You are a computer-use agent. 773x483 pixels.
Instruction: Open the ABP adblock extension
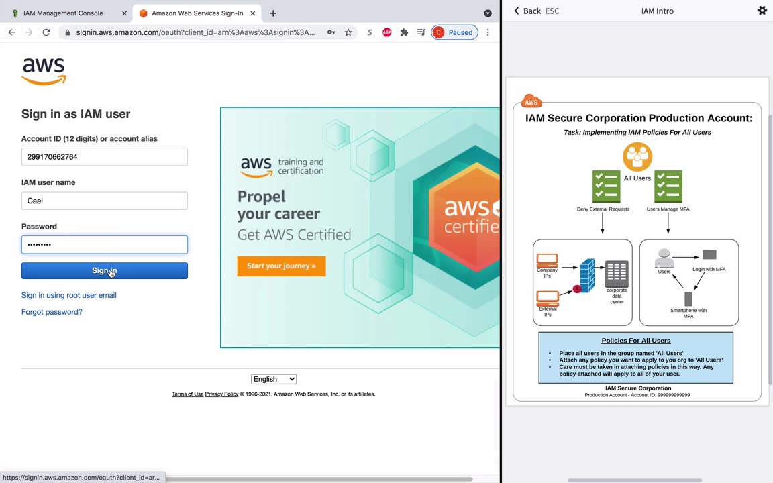[387, 32]
